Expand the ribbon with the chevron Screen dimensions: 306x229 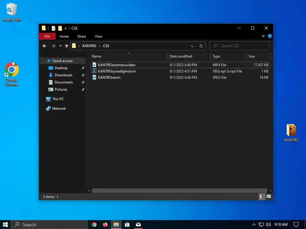(x=263, y=36)
